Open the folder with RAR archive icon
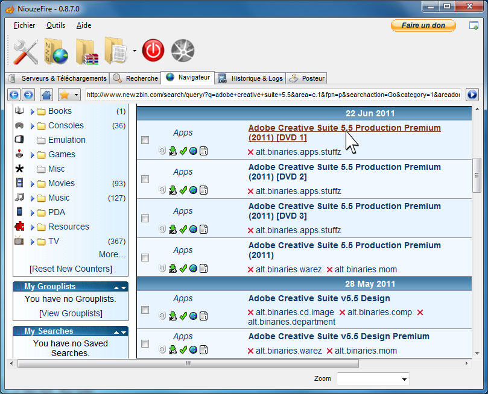488x394 pixels. pyautogui.click(x=87, y=52)
